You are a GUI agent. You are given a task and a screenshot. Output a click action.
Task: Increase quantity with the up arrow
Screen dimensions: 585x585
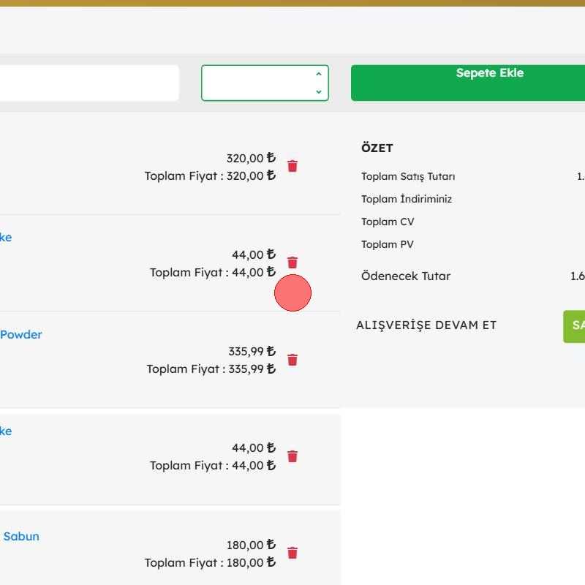point(318,75)
